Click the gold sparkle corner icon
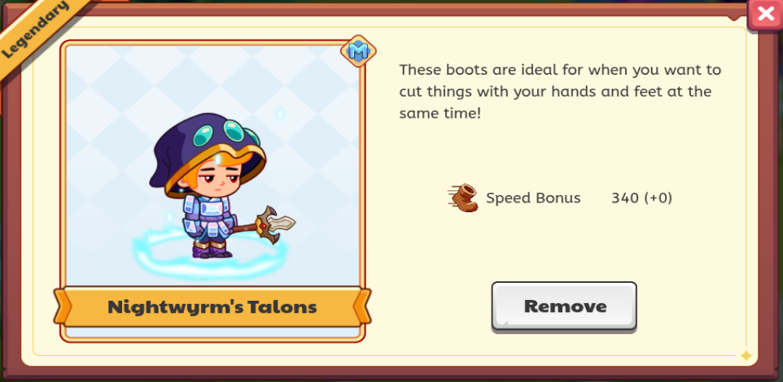Viewport: 783px width, 382px height. [x=746, y=355]
